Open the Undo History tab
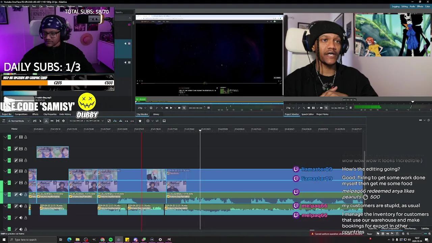Screen dimensions: 432x243 (x=65, y=114)
